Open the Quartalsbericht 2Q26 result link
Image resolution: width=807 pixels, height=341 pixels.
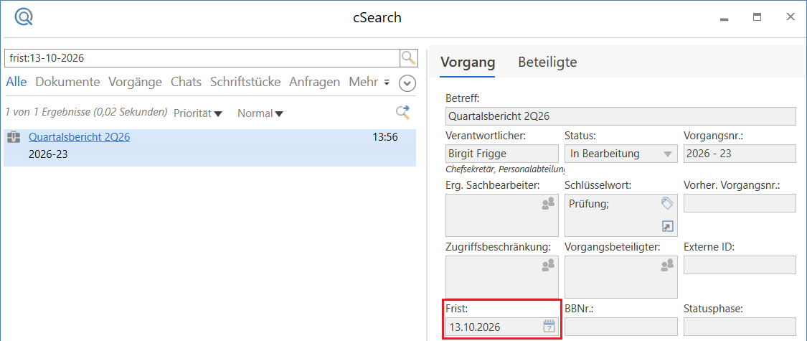[x=79, y=137]
